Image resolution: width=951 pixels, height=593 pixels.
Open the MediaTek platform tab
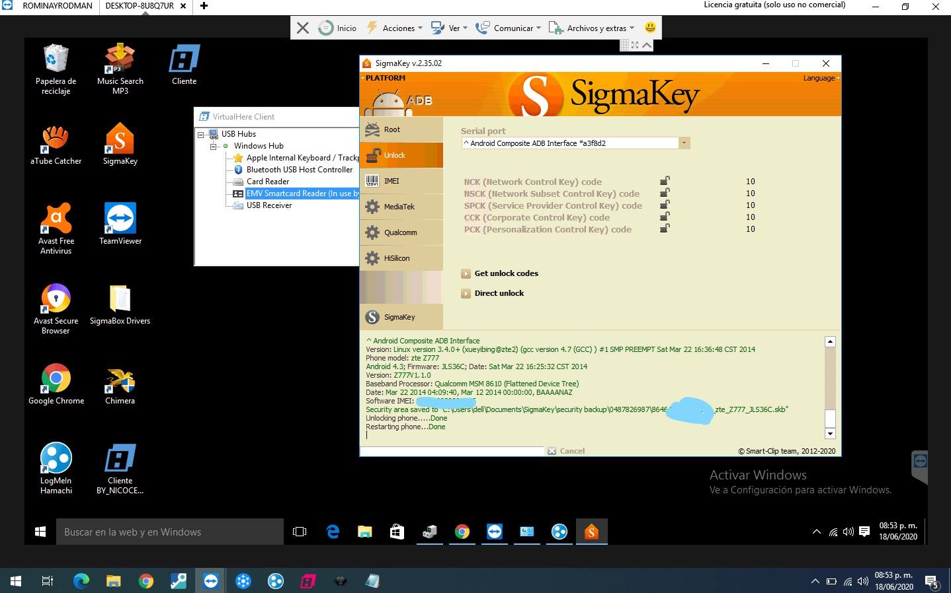pyautogui.click(x=401, y=207)
